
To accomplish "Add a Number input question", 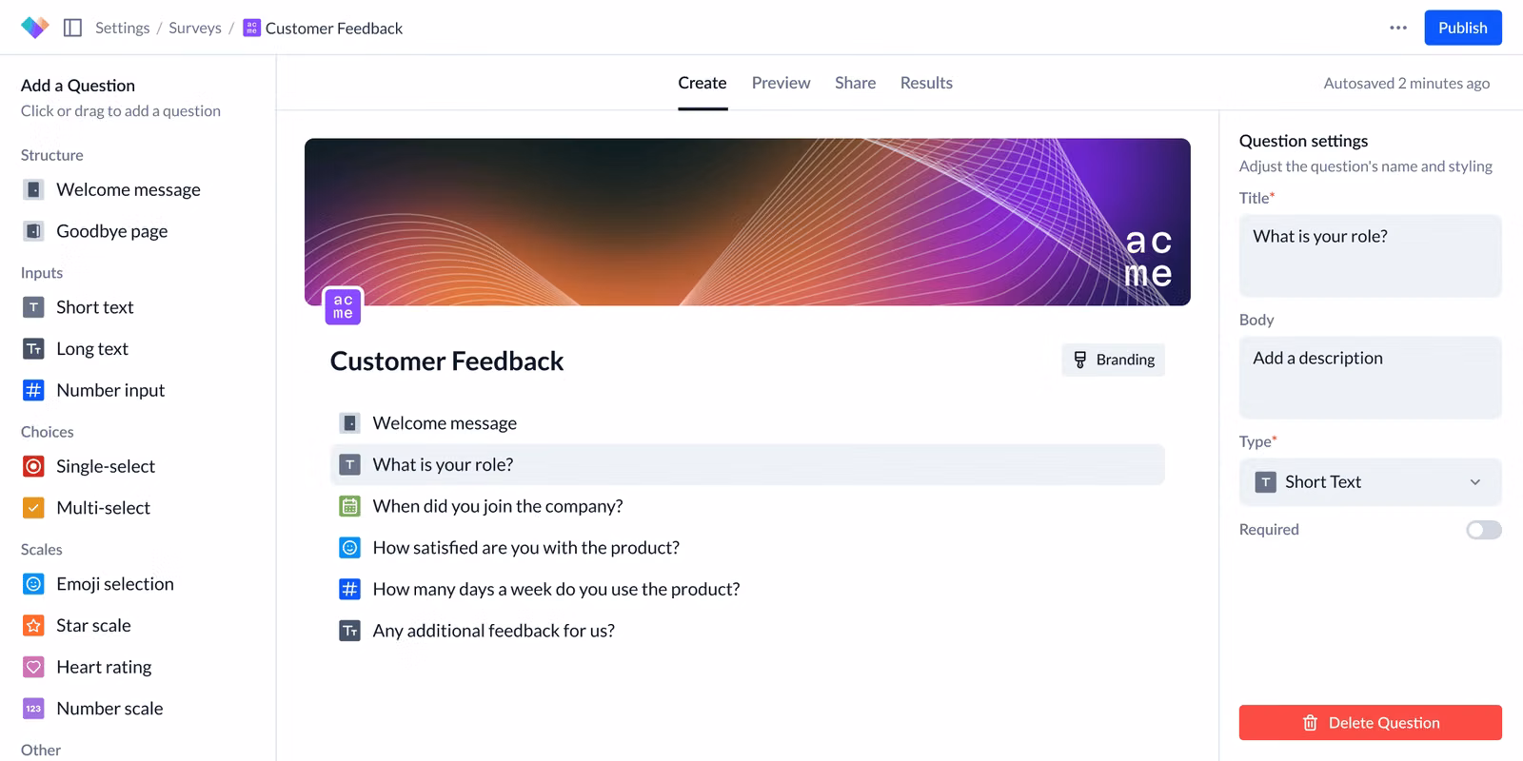I will (109, 390).
